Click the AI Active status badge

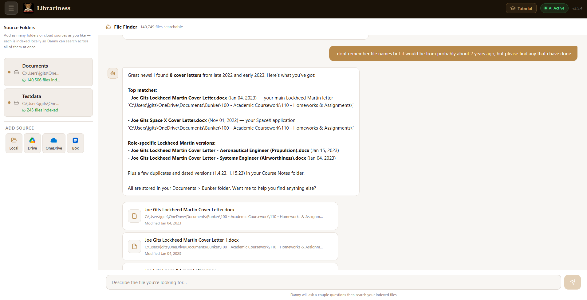click(x=554, y=8)
